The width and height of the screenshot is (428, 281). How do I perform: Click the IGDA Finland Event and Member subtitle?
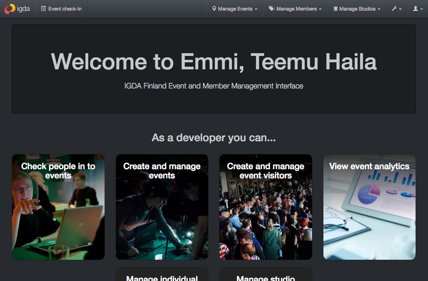point(214,86)
